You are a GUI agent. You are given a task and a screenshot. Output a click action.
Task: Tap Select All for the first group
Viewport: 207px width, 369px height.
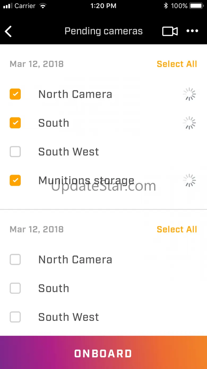pos(177,64)
